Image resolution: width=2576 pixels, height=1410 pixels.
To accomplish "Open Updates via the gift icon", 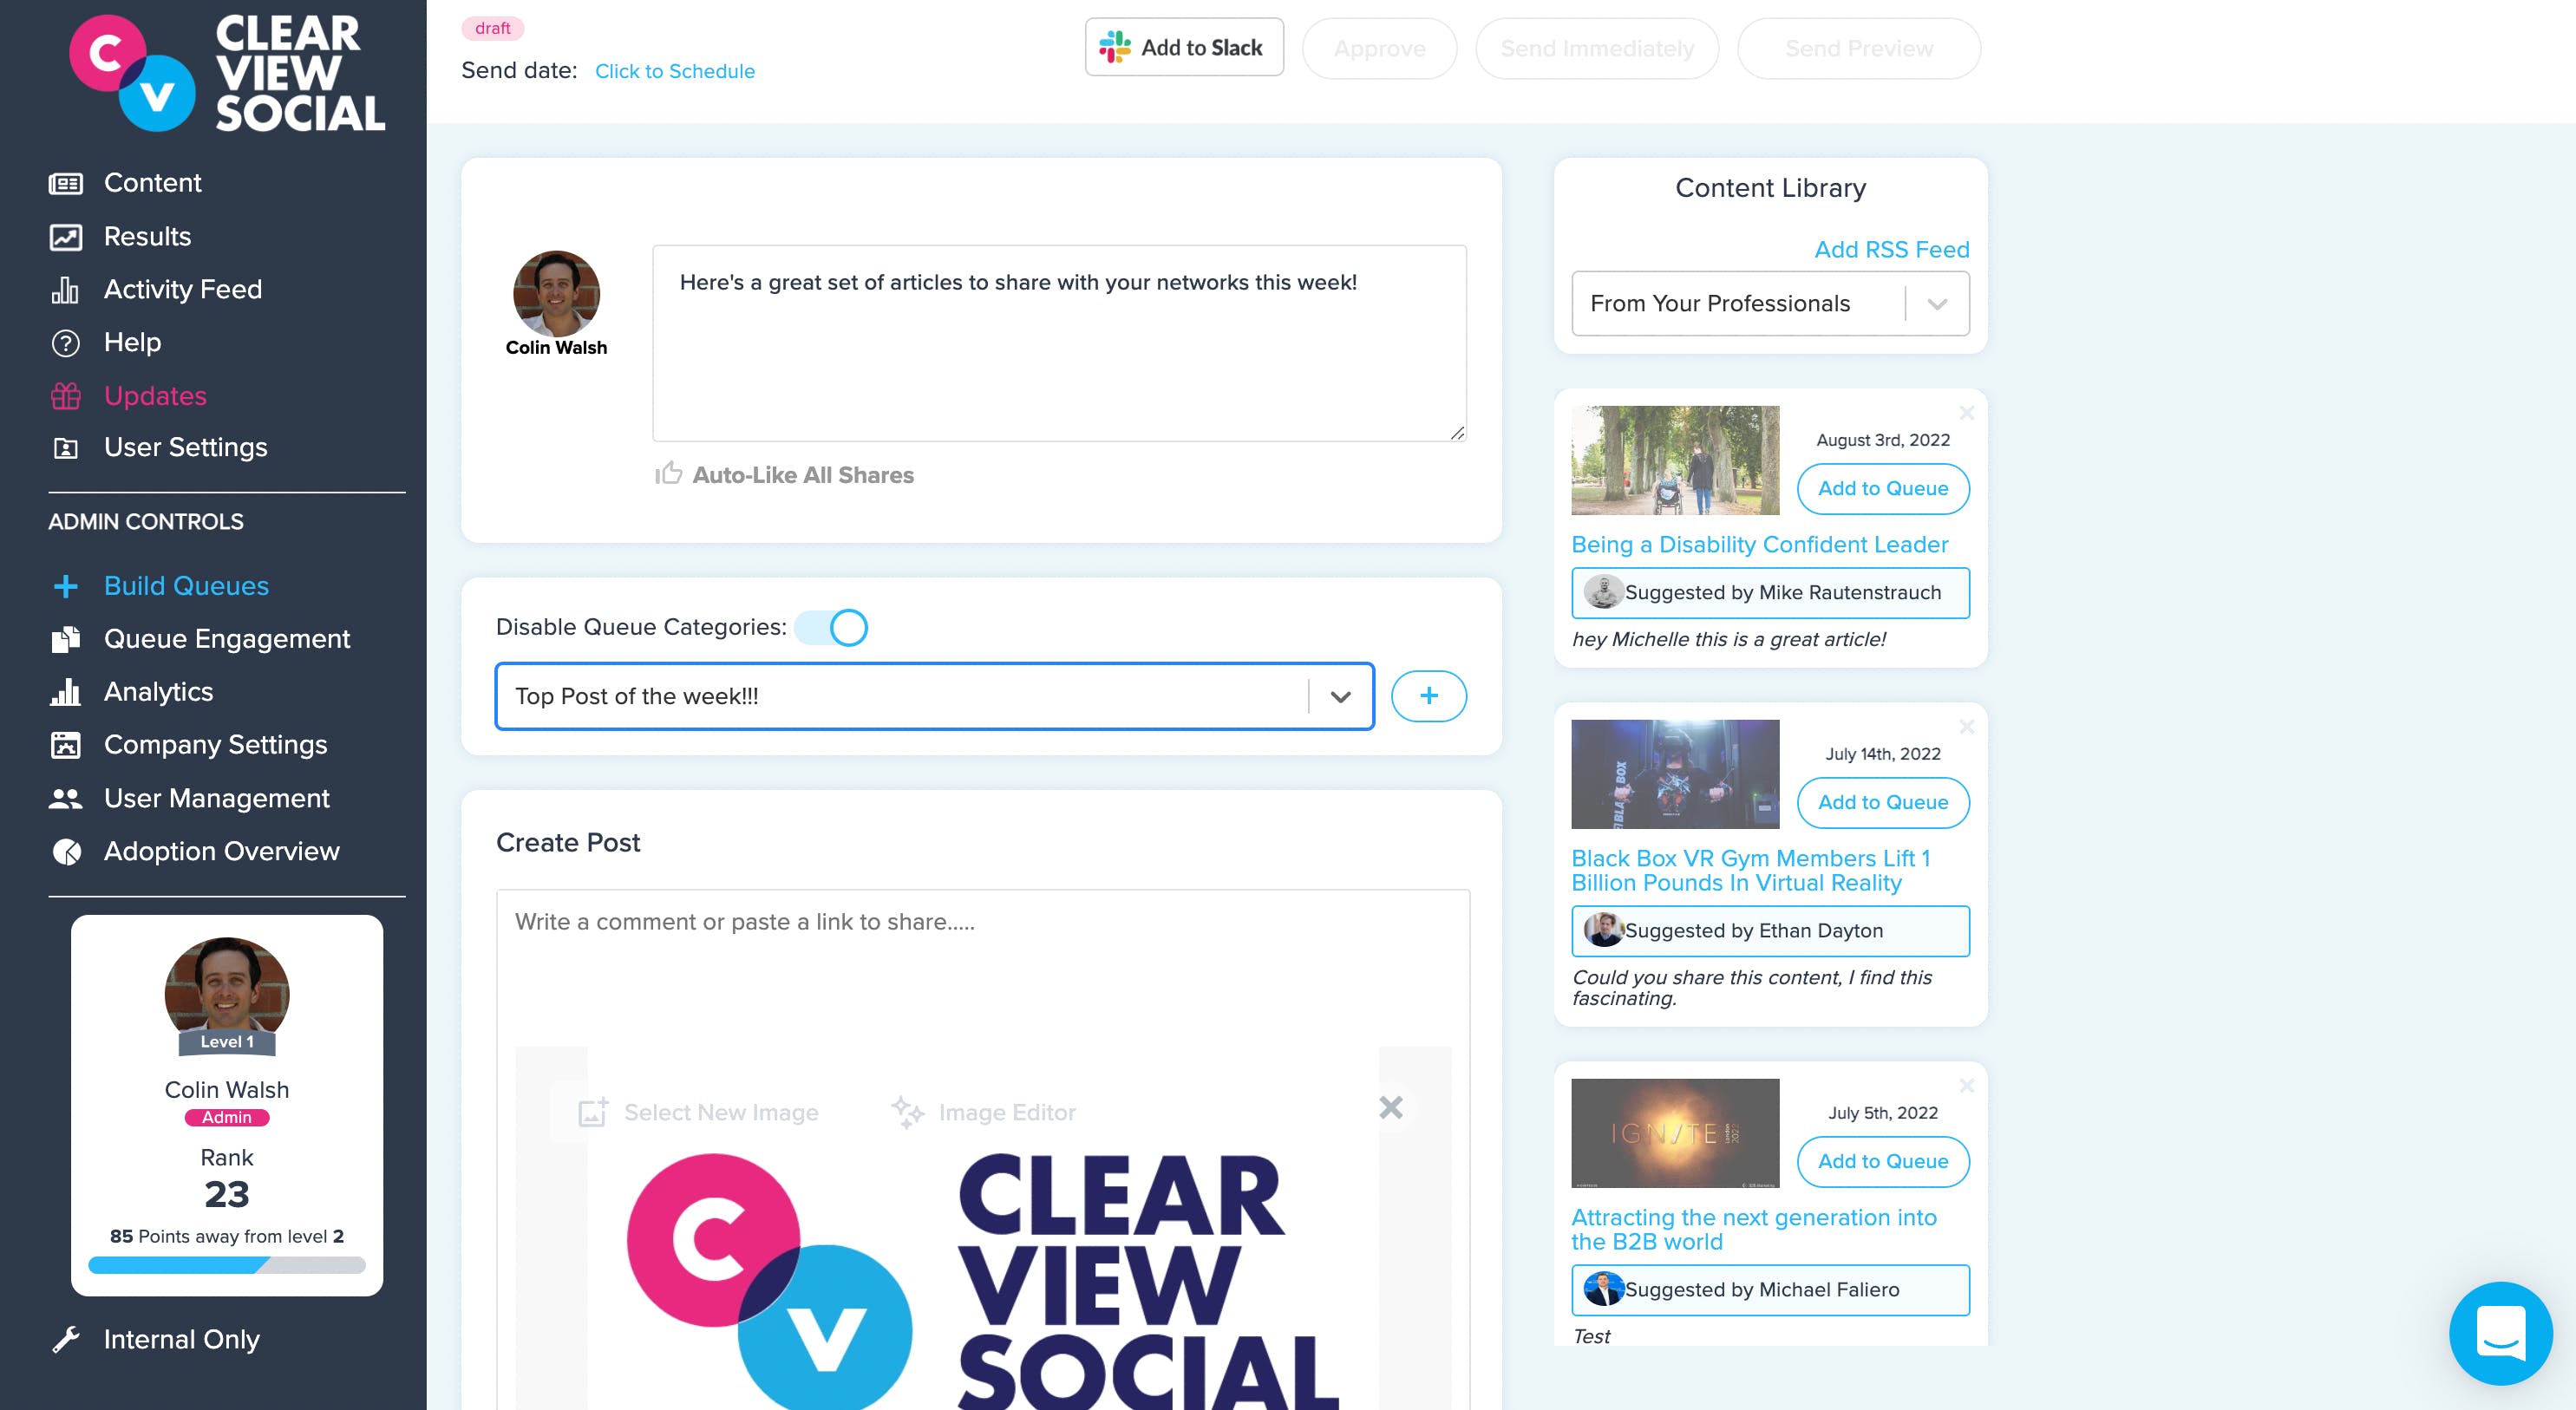I will [66, 396].
